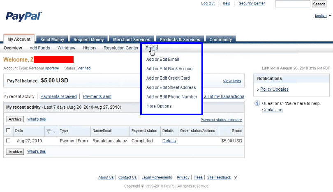333x192 pixels.
Task: Open the Merchant Services tab
Action: click(132, 39)
